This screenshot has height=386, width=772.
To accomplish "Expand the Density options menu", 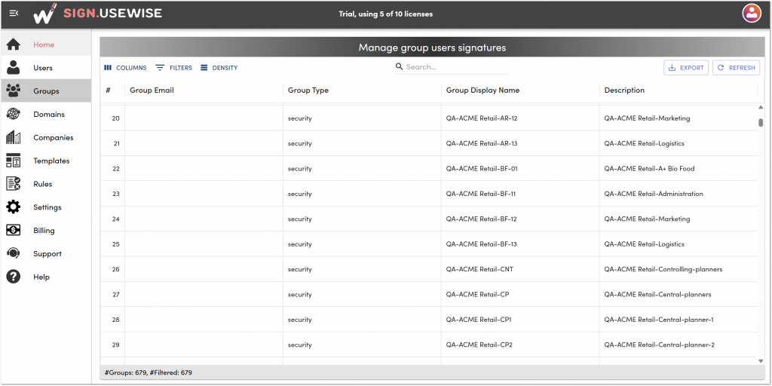I will click(x=219, y=68).
